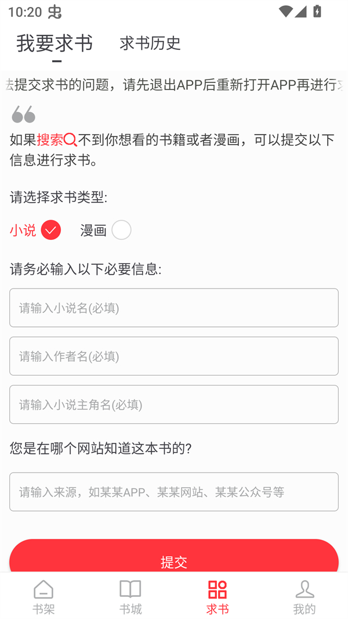Select the 漫画 comic radio button
The height and width of the screenshot is (619, 348).
click(x=122, y=230)
